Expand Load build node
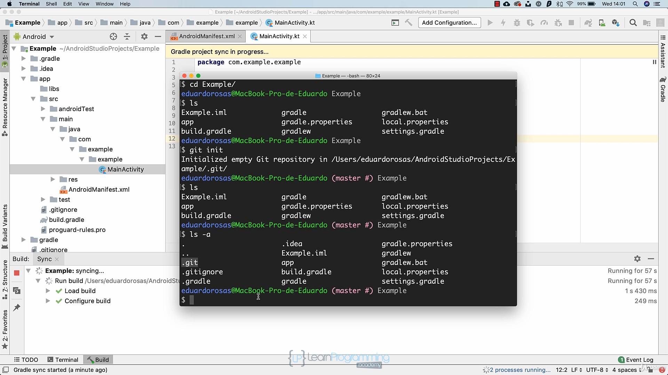 [x=48, y=291]
